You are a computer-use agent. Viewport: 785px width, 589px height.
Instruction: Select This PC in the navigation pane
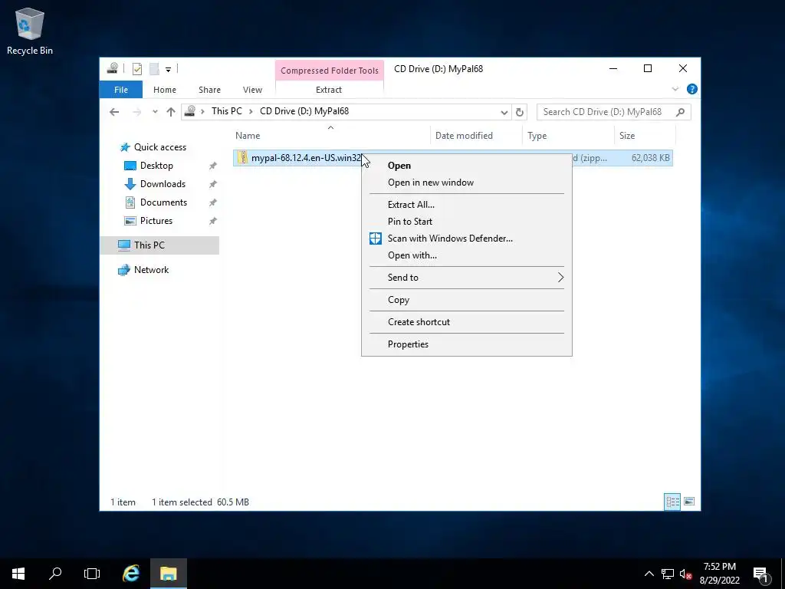[x=149, y=245]
